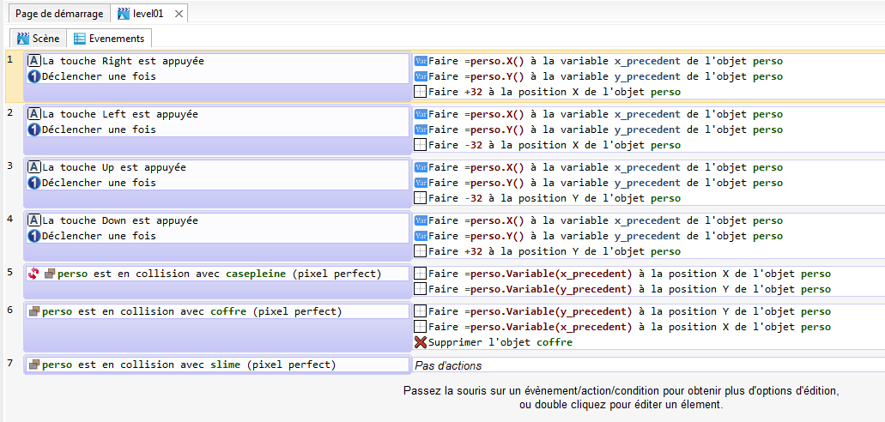Select the level01 tab

tap(149, 14)
